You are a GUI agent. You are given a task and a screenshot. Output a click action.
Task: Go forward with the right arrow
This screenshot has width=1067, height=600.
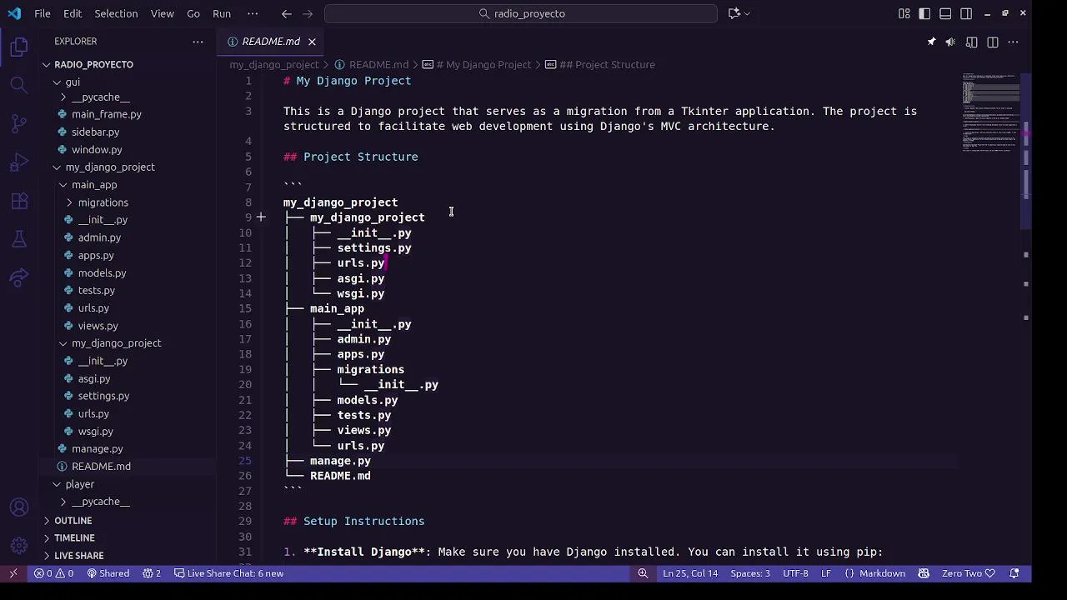[x=308, y=13]
